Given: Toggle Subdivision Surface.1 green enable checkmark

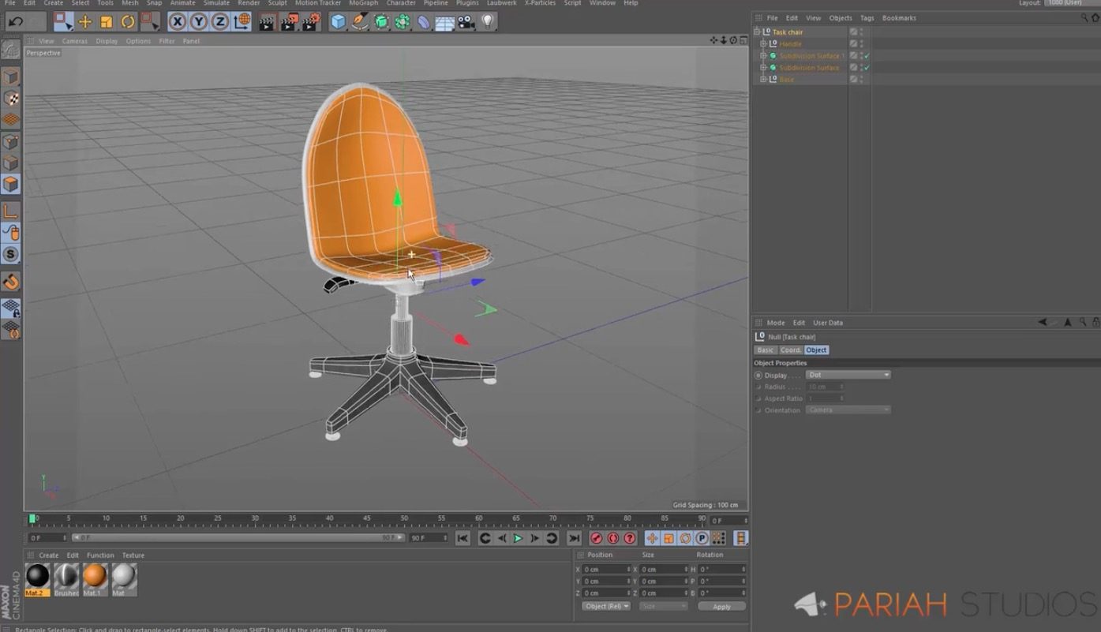Looking at the screenshot, I should click(867, 56).
